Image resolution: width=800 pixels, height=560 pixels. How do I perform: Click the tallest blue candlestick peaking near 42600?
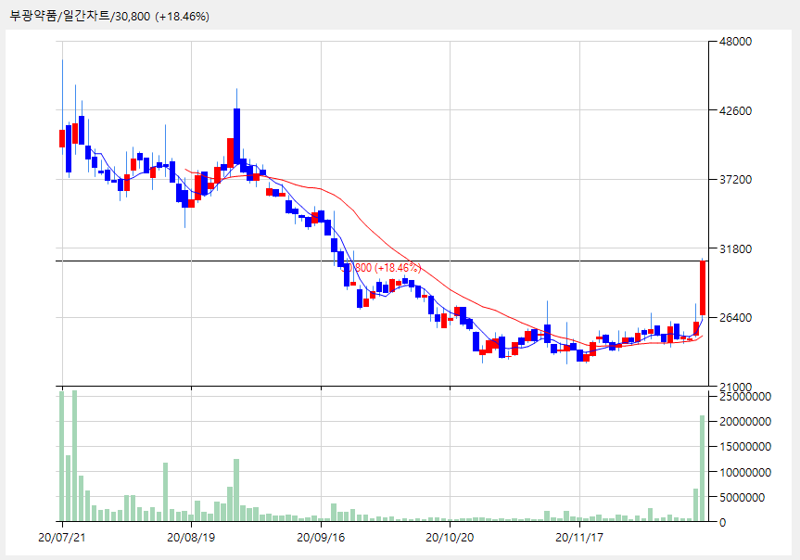[236, 135]
